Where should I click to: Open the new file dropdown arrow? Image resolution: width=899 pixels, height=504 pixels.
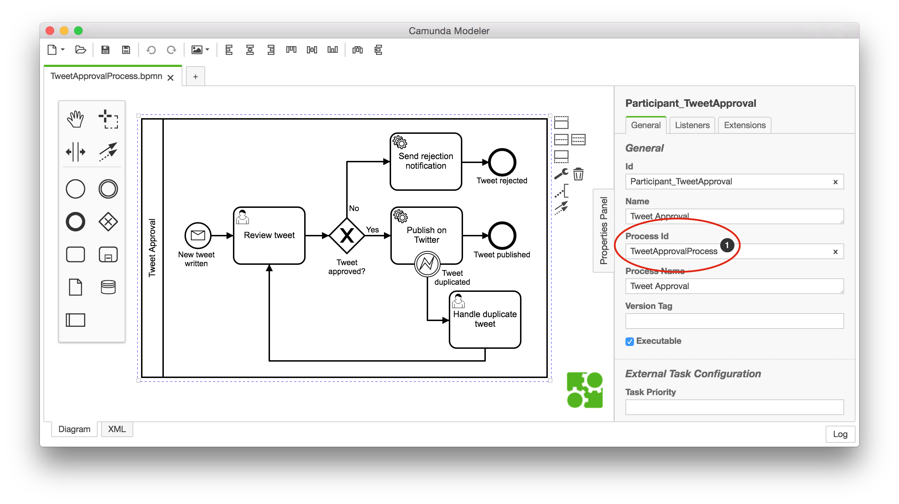coord(63,50)
